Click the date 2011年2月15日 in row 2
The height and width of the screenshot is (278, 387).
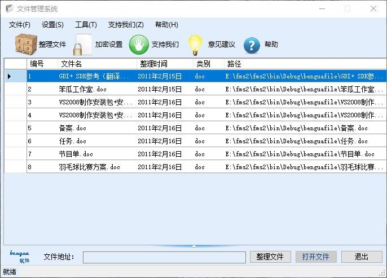point(160,89)
